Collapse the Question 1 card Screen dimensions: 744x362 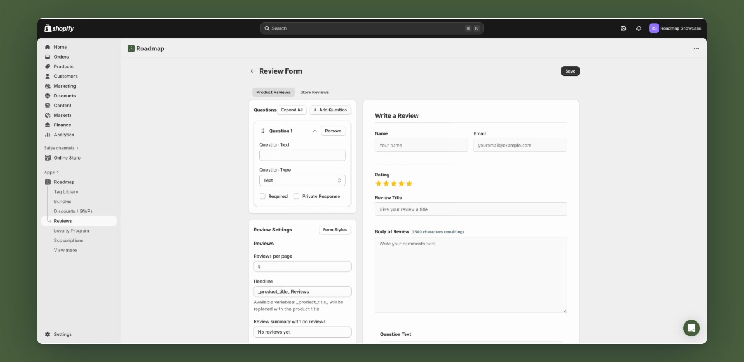pos(314,131)
